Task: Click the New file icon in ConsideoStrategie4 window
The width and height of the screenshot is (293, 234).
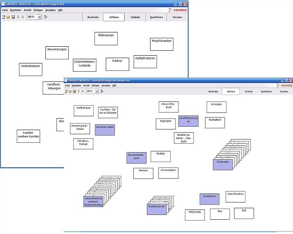Action: click(4, 17)
